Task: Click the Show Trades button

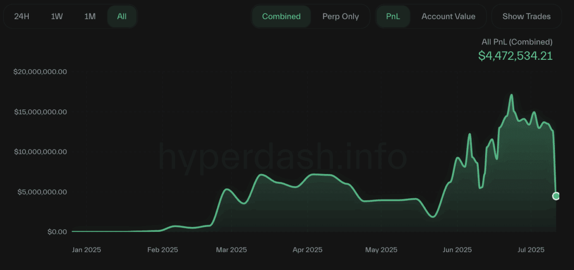Action: pyautogui.click(x=526, y=16)
